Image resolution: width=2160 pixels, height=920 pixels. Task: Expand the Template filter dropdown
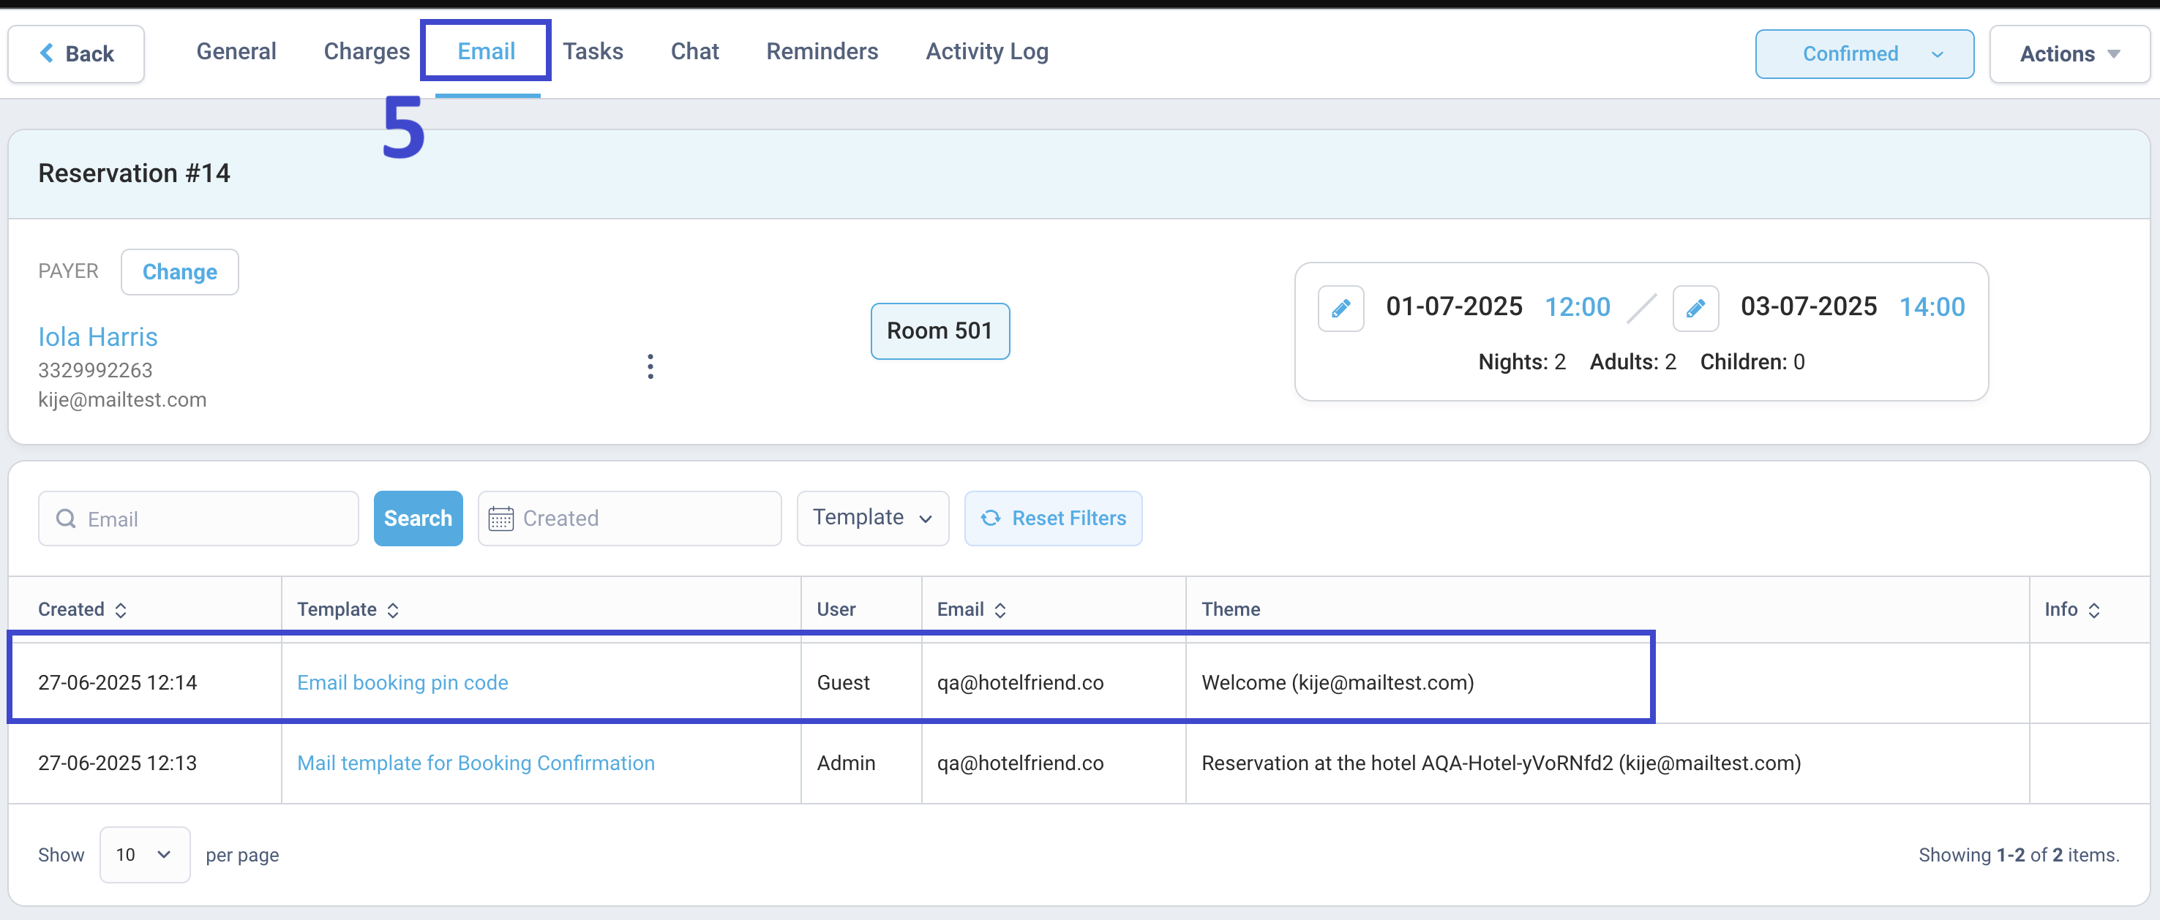point(872,519)
